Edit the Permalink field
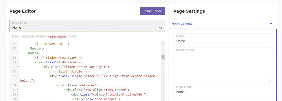Screen dimensions: 282x101 click(222, 90)
